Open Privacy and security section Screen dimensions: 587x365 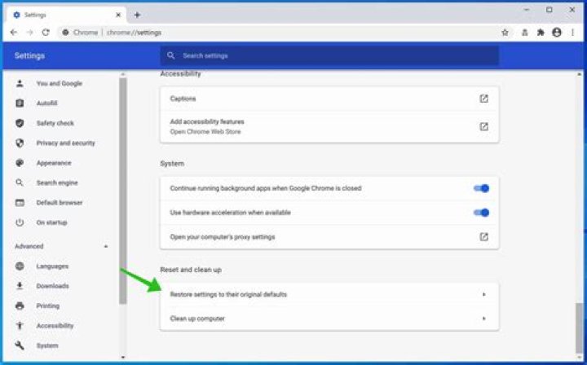pos(65,143)
